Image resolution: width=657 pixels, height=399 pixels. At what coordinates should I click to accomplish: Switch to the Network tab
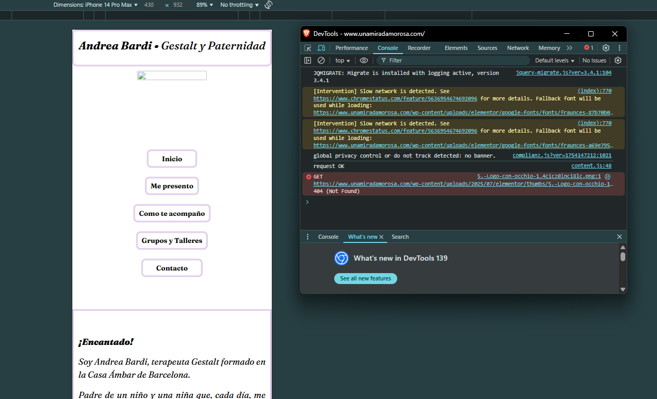517,48
